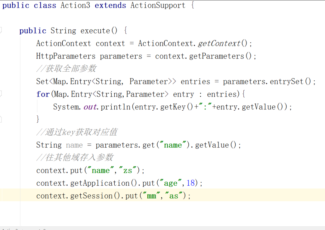Click the for loop closing fold marker
This screenshot has width=325, height=230.
tap(1, 119)
